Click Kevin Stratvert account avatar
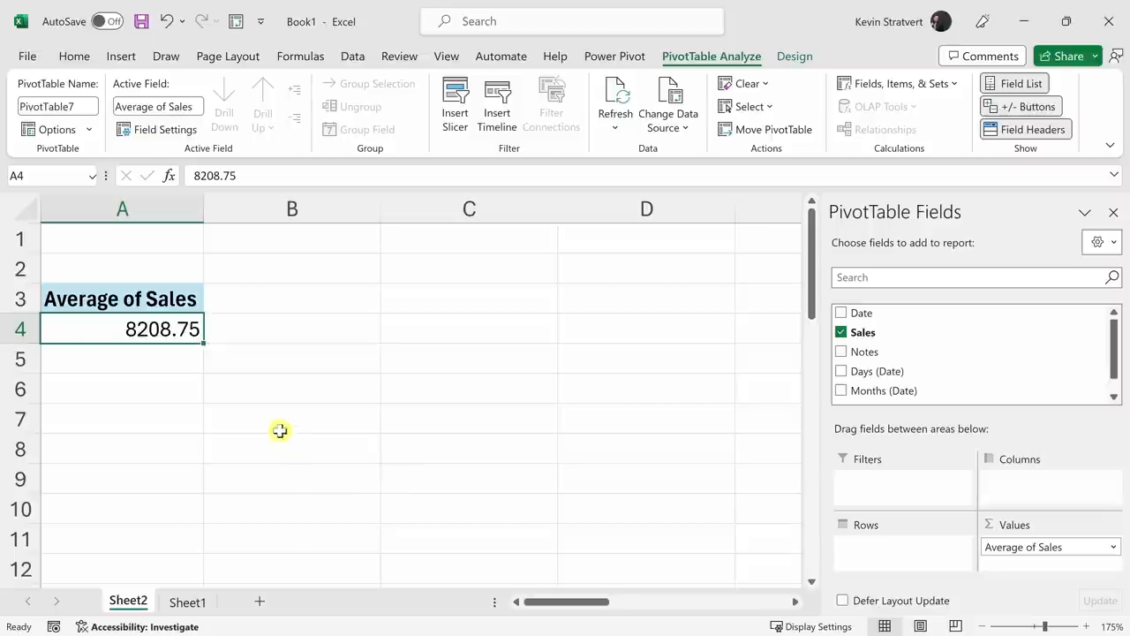This screenshot has width=1130, height=636. tap(941, 21)
